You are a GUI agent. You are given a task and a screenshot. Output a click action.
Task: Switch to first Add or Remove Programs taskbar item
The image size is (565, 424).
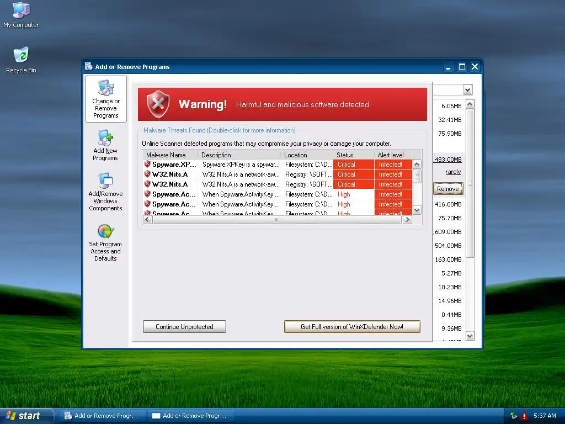102,416
